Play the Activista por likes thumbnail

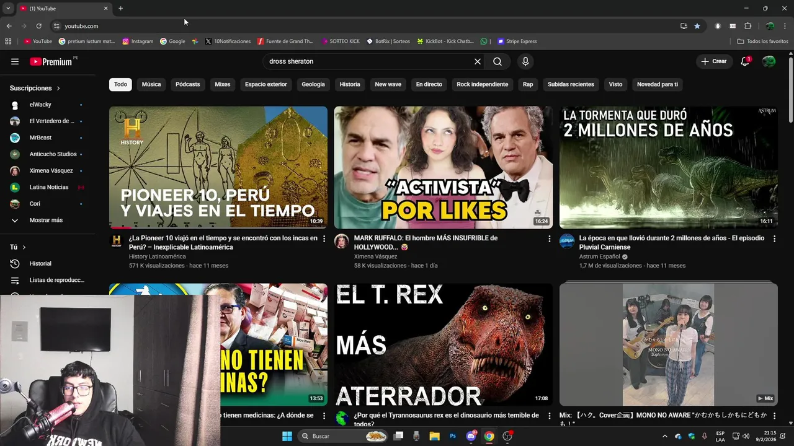point(444,167)
